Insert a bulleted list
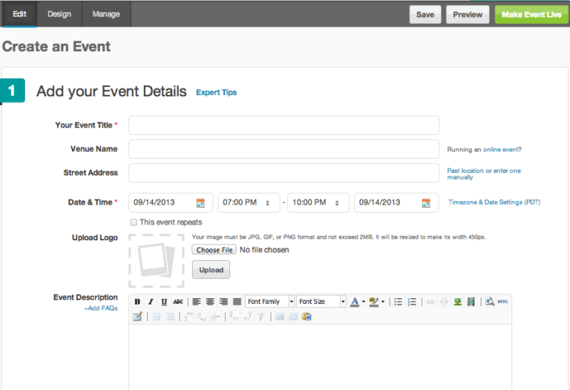The width and height of the screenshot is (570, 390). pyautogui.click(x=398, y=302)
